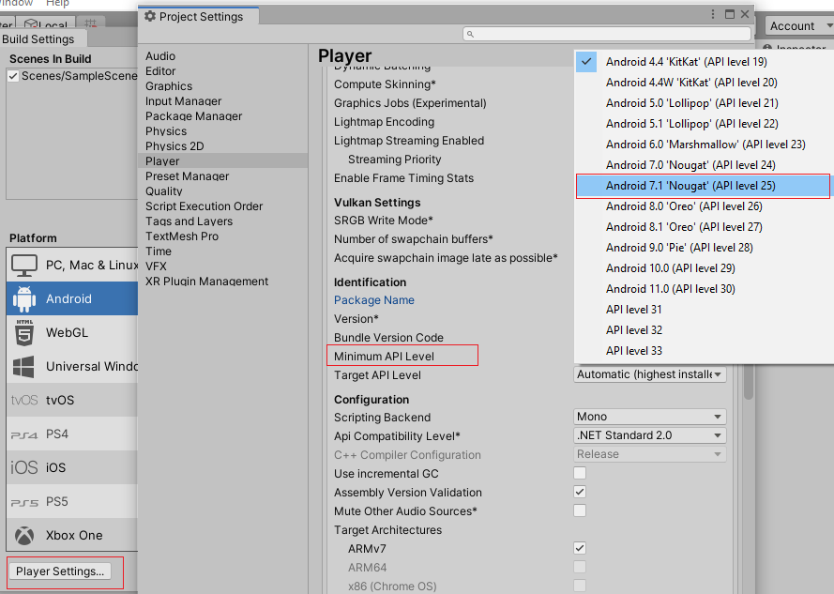This screenshot has height=594, width=834.
Task: Close the Project Settings window
Action: [x=745, y=14]
